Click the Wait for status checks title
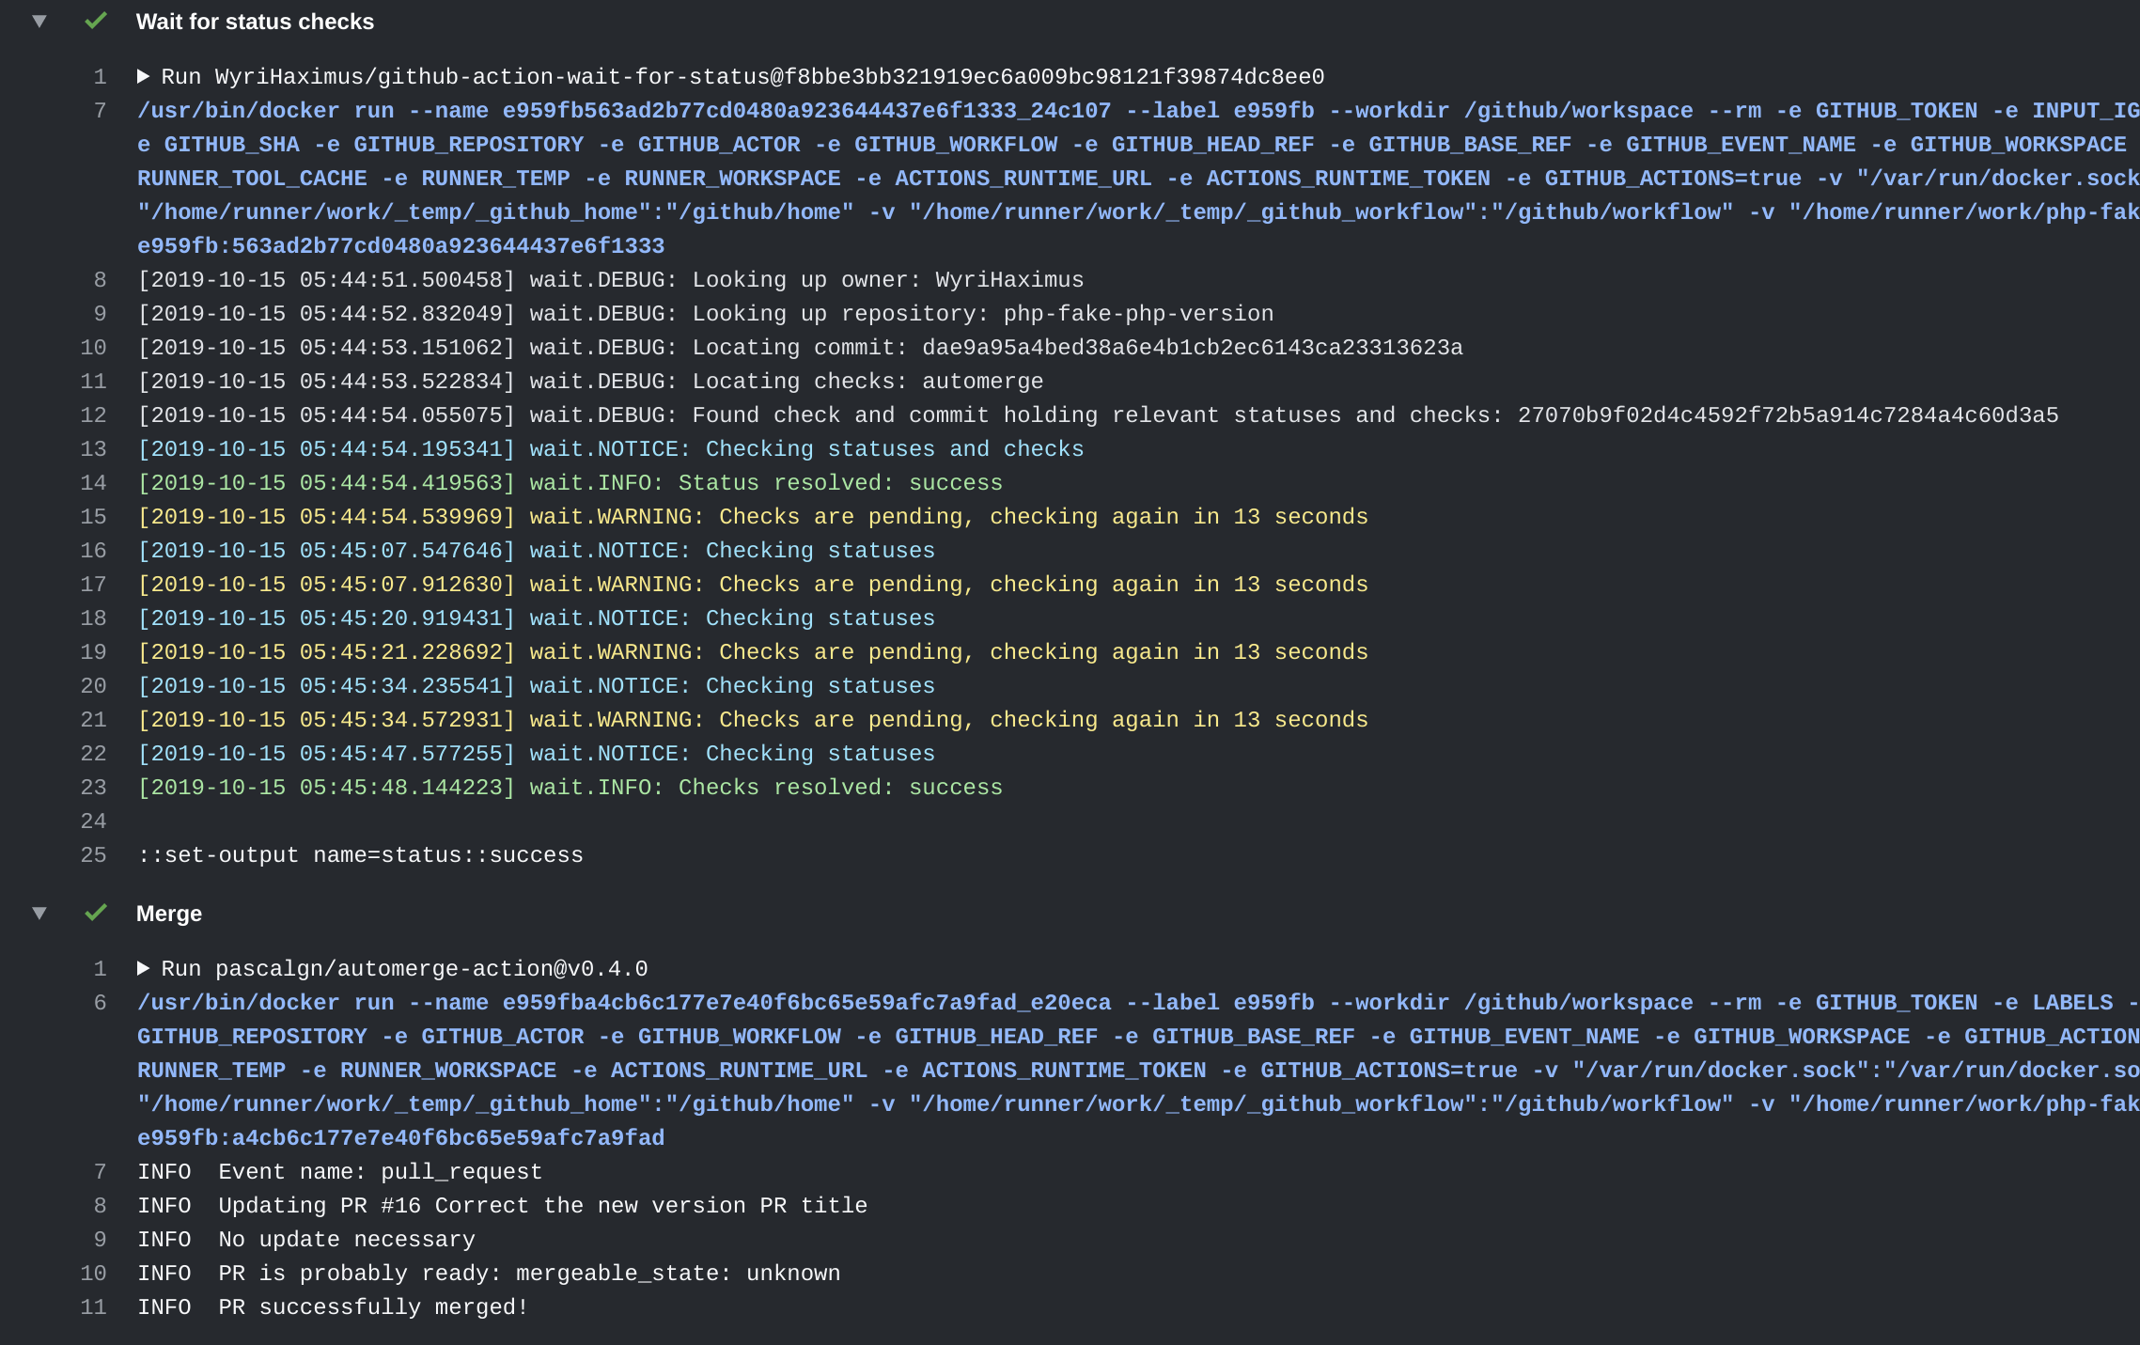This screenshot has height=1345, width=2140. [x=255, y=22]
